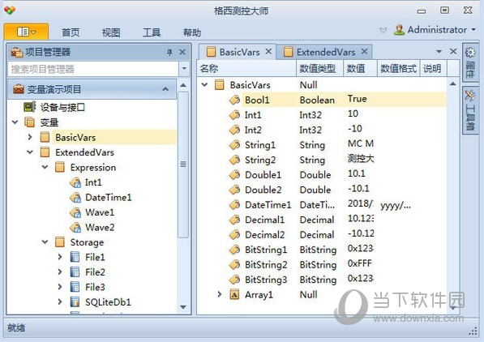Image resolution: width=484 pixels, height=342 pixels.
Task: Open the 工具箱 side panel tab
Action: point(470,110)
